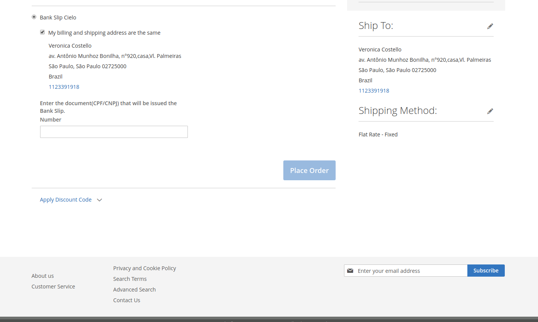
Task: Open the billing phone number 1123391918 link
Action: (x=64, y=87)
